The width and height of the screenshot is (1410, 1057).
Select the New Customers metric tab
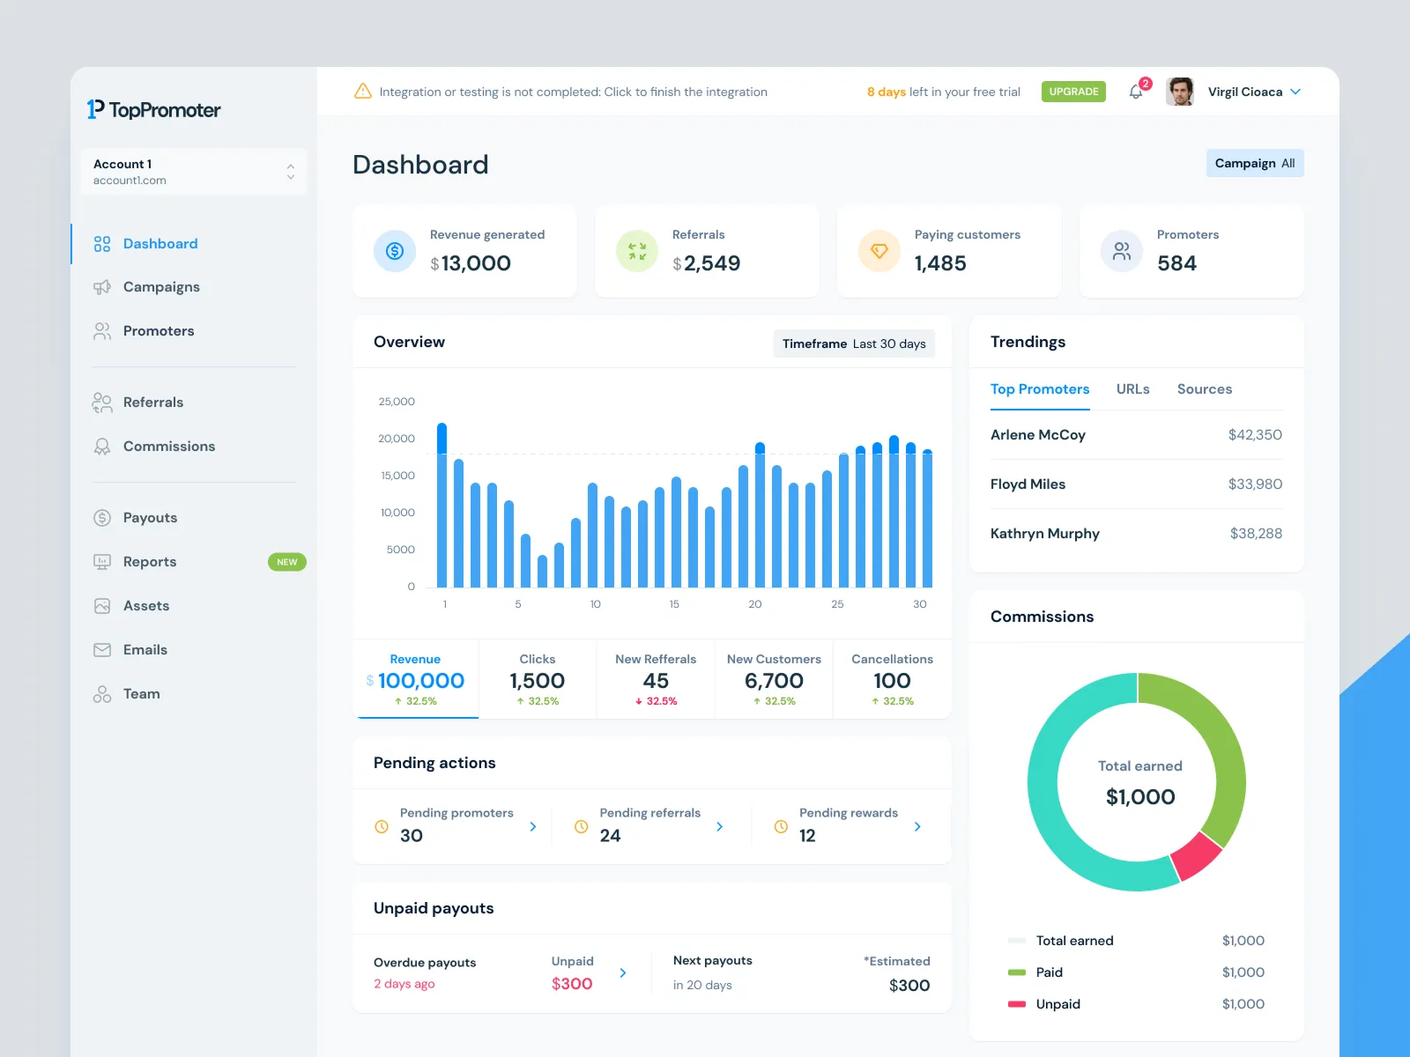(x=774, y=679)
